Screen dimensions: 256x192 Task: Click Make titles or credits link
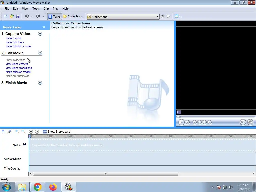(18, 72)
